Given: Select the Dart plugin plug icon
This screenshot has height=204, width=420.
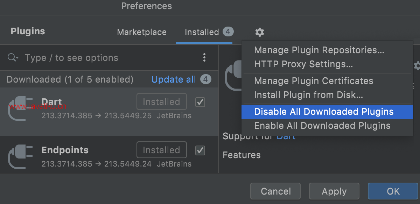Looking at the screenshot, I should (x=20, y=108).
